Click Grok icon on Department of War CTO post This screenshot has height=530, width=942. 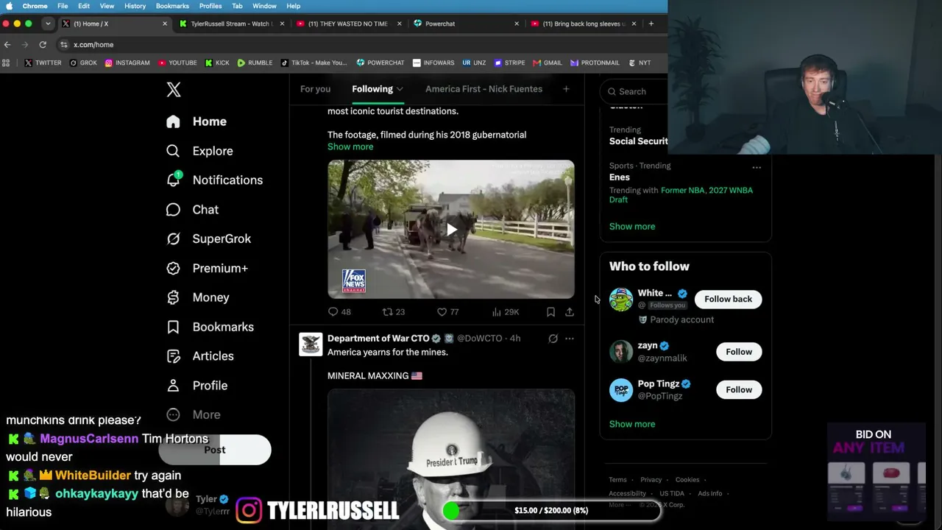[x=553, y=339]
